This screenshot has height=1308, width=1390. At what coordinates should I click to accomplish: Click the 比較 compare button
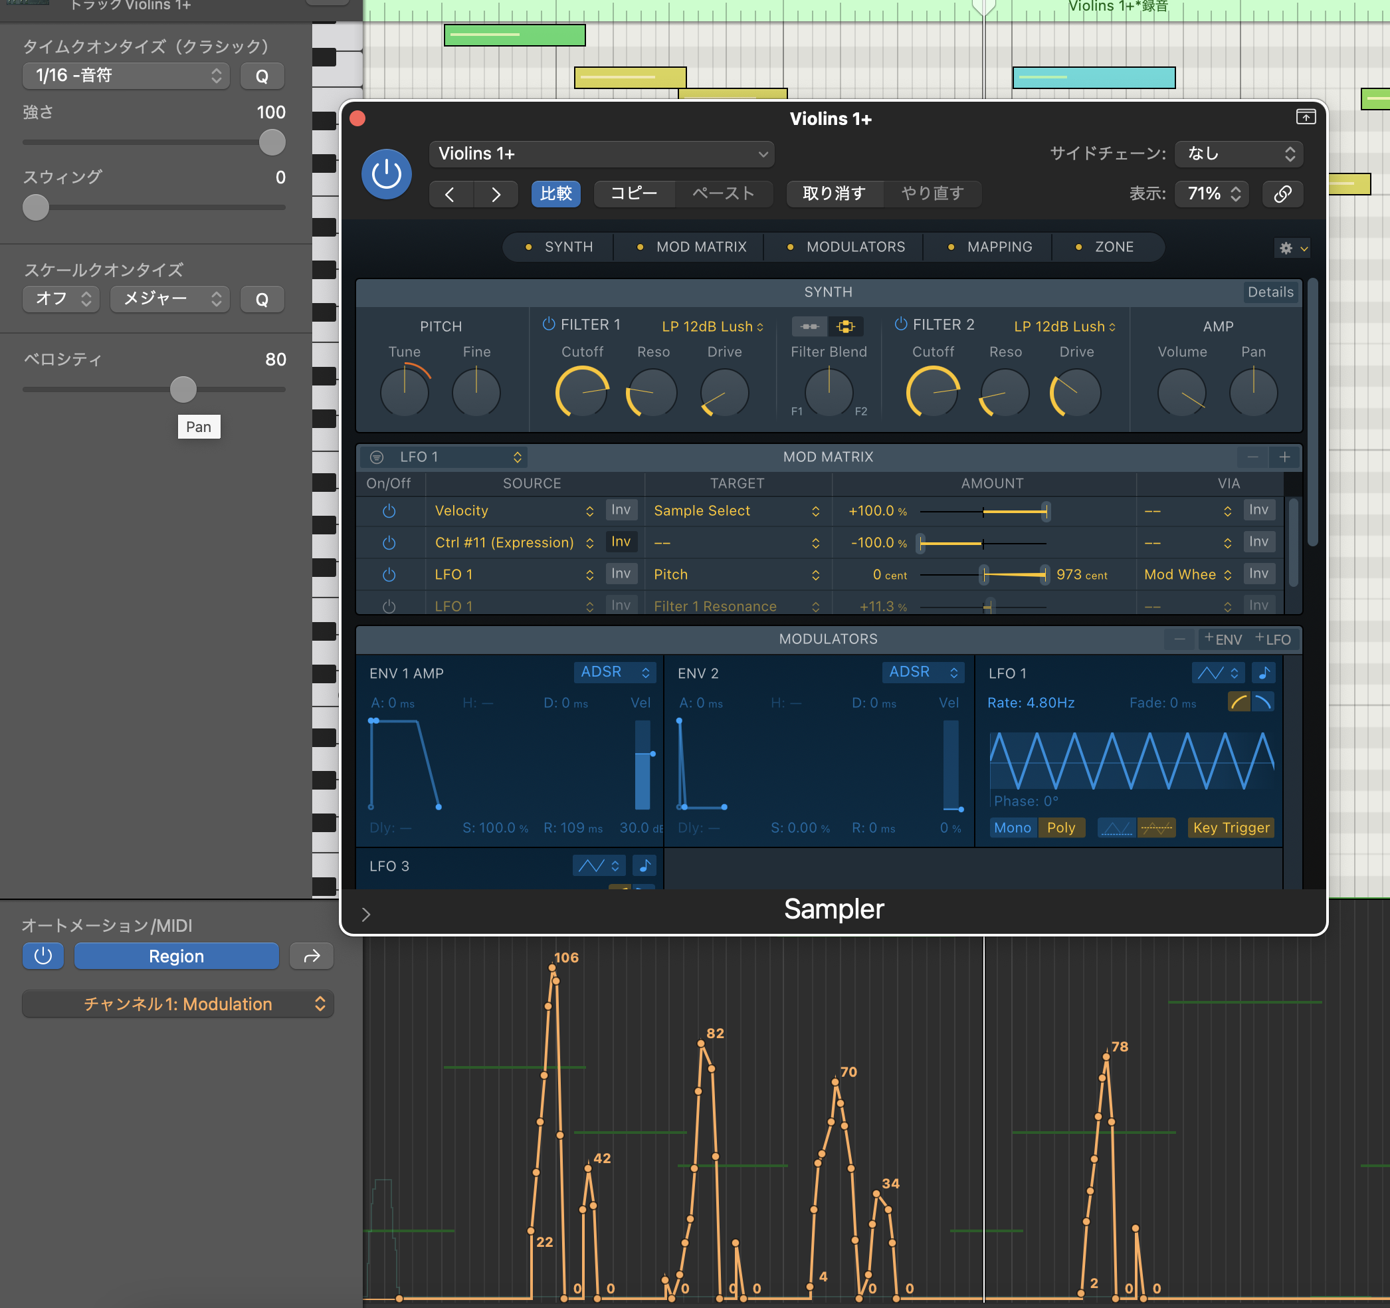click(x=556, y=194)
